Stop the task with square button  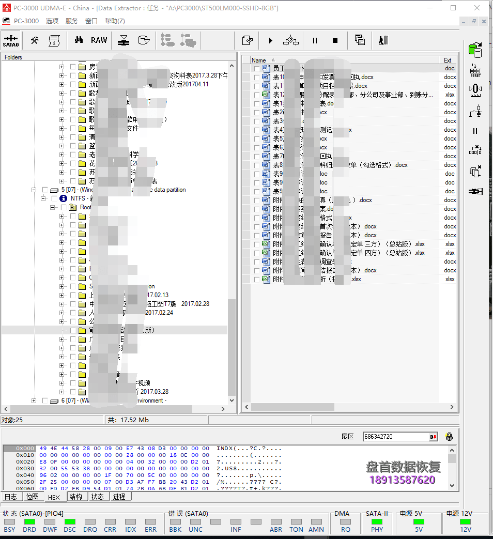click(x=335, y=40)
